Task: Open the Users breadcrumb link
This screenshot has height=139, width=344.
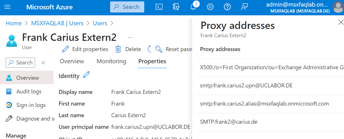Action: click(100, 23)
